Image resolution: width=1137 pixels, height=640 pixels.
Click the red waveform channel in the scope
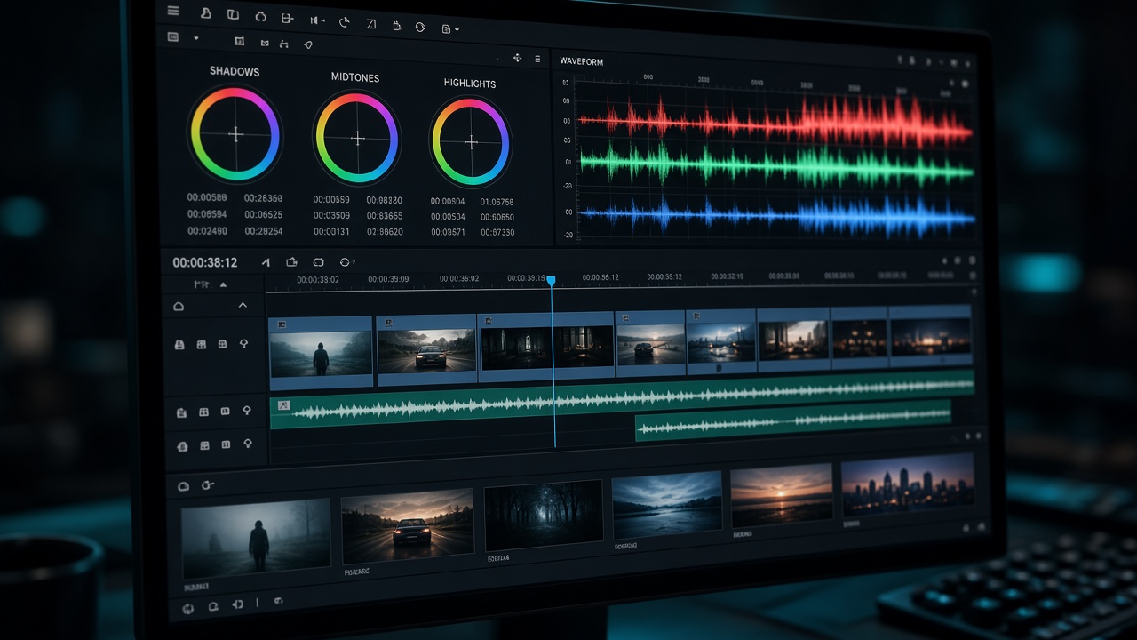tap(775, 120)
